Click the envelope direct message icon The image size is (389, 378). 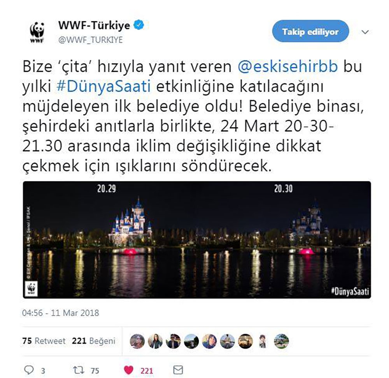178,370
